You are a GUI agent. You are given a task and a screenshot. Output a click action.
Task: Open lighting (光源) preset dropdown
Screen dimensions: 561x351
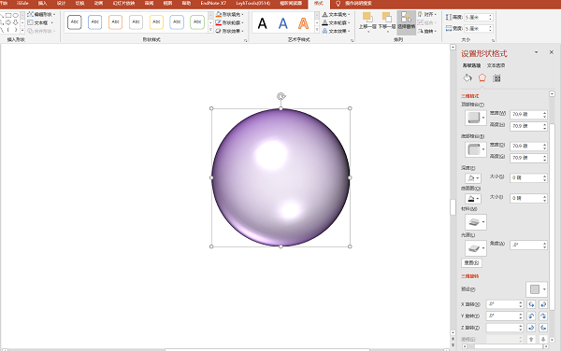tap(476, 248)
